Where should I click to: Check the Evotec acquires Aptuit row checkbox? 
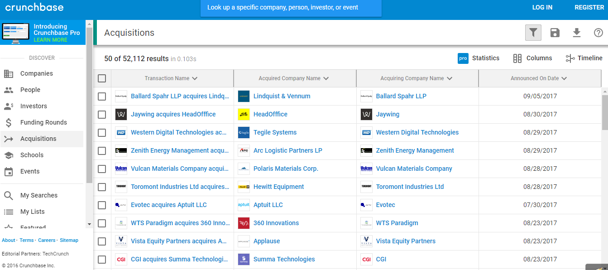(102, 205)
